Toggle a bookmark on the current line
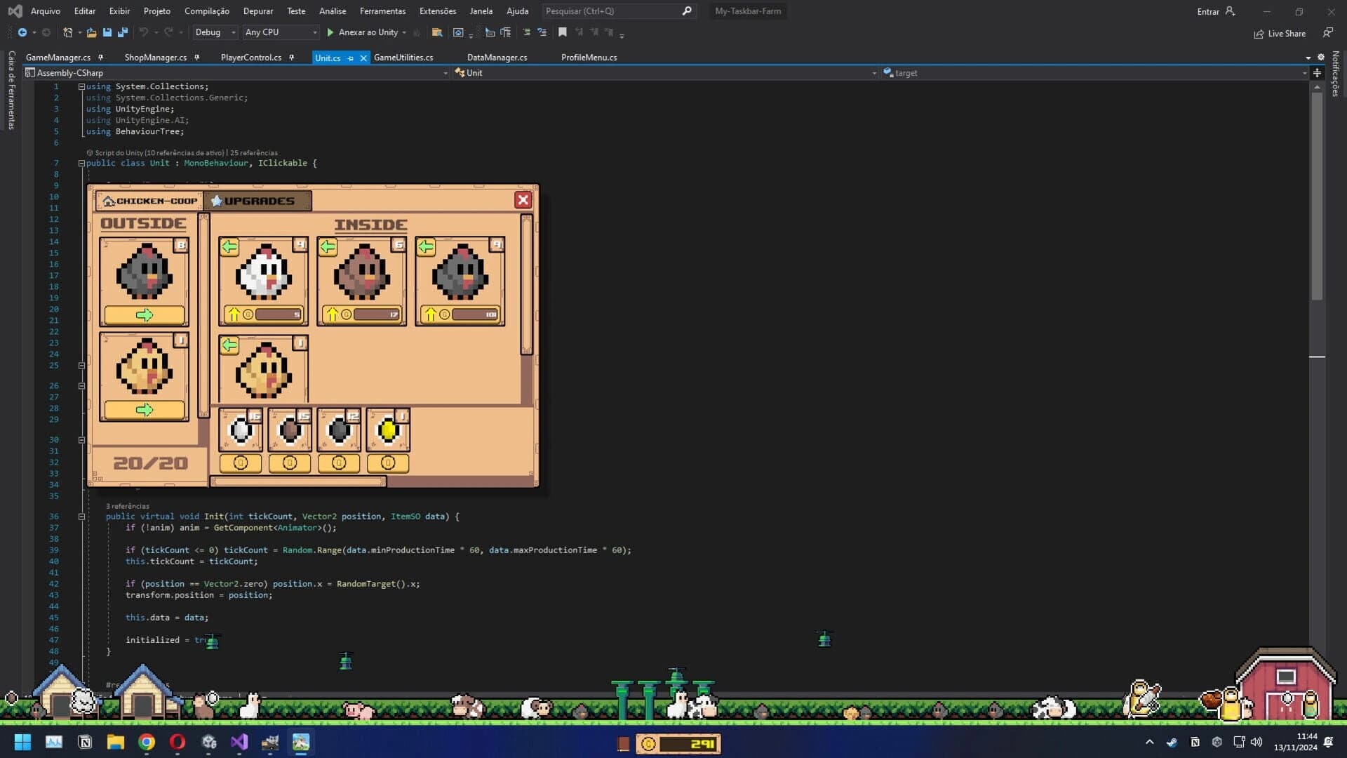Viewport: 1347px width, 758px height. click(x=562, y=32)
